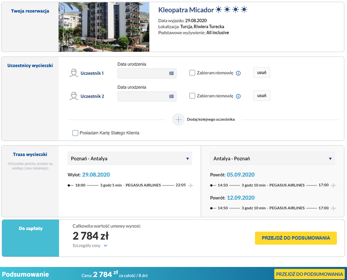Click plane icon on 12.09.2020 return flight

(333, 208)
